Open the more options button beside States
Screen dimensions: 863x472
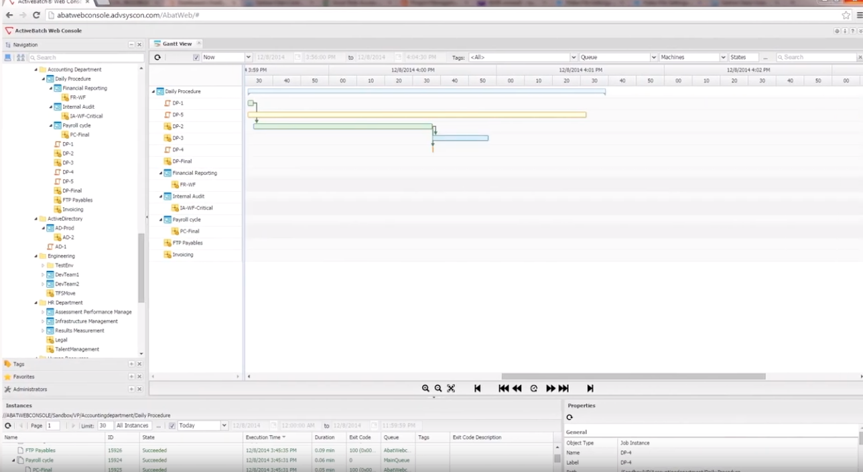pos(765,58)
